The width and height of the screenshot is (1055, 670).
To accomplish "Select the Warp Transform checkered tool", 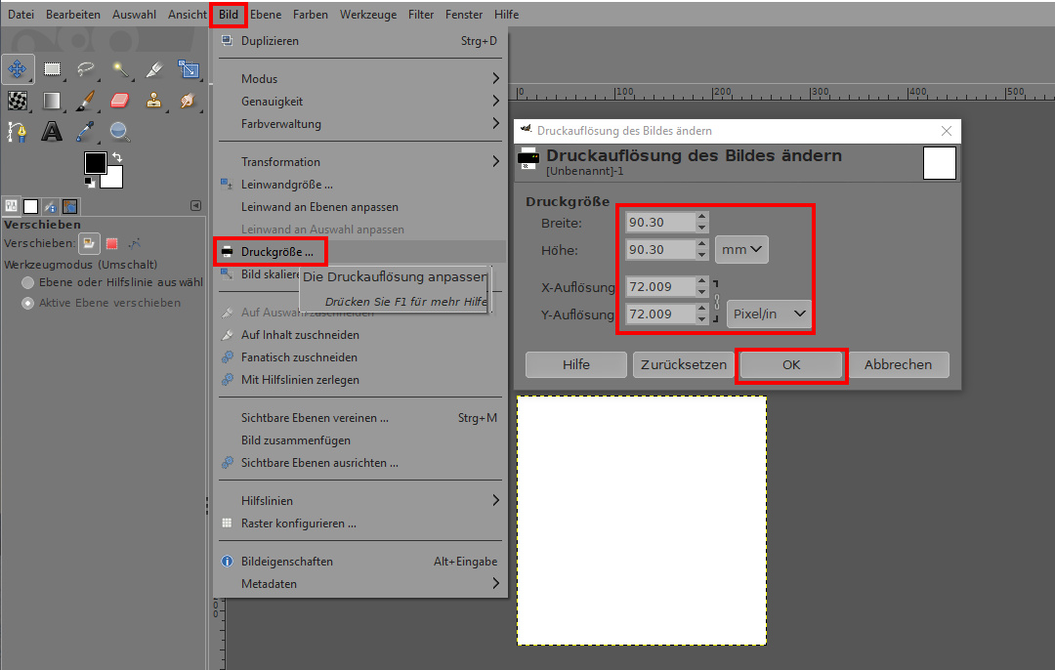I will 18,101.
